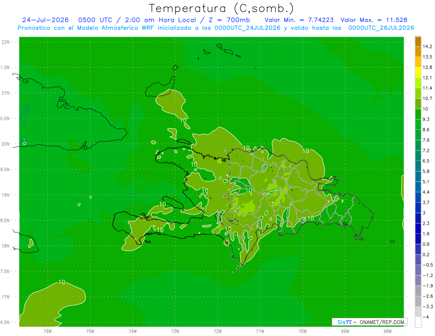Pick the light gray swatch between -4 and -3.3
The image size is (435, 336).
pos(418,311)
